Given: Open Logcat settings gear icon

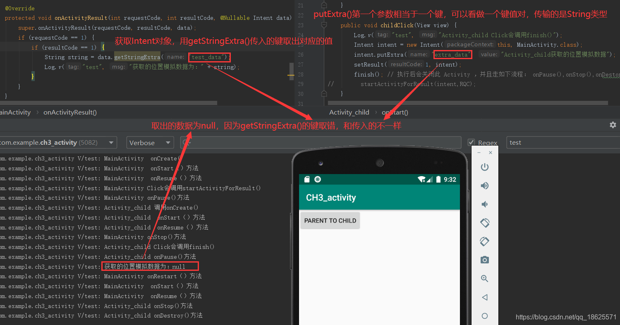Looking at the screenshot, I should 613,125.
